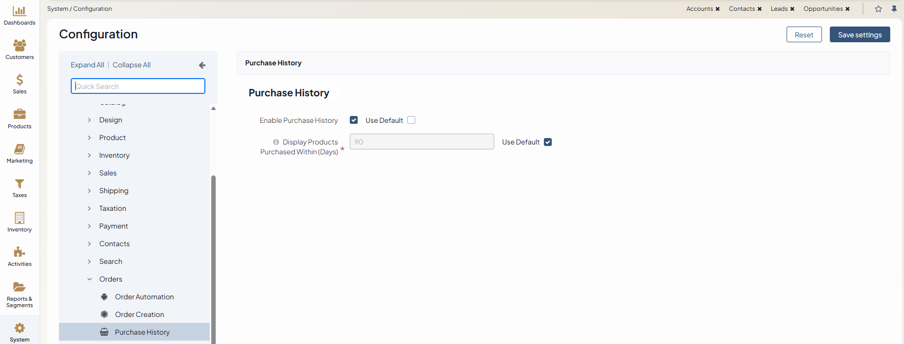
Task: Click the star favorite icon
Action: [x=878, y=9]
